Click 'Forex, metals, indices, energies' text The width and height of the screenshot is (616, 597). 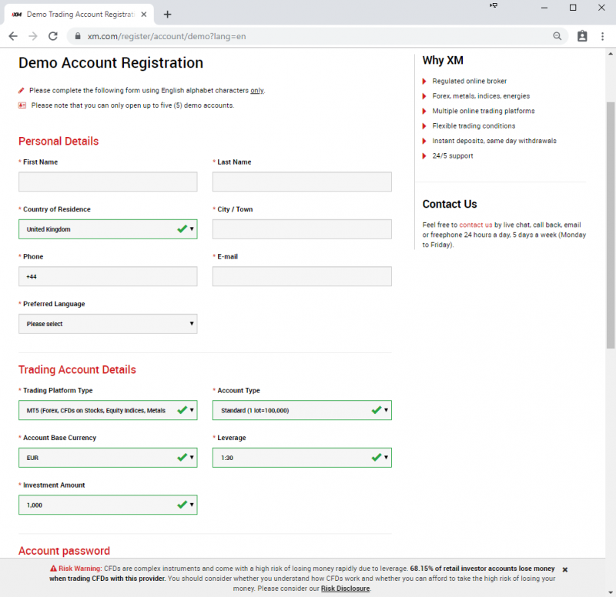point(480,95)
